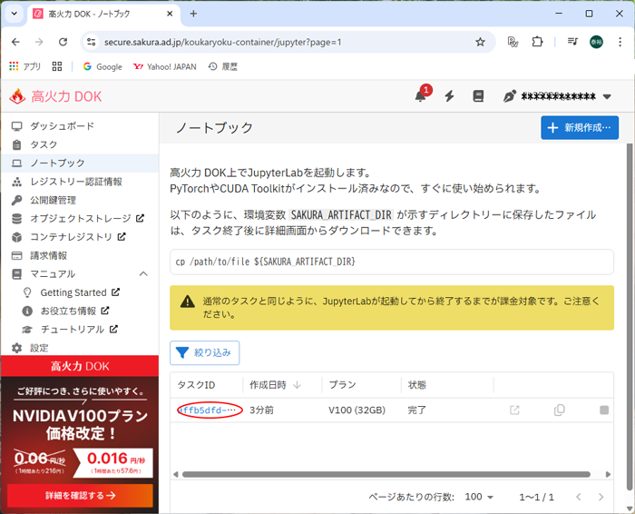This screenshot has width=635, height=514.
Task: Click the V100 (32GB) plan cell
Action: 357,410
